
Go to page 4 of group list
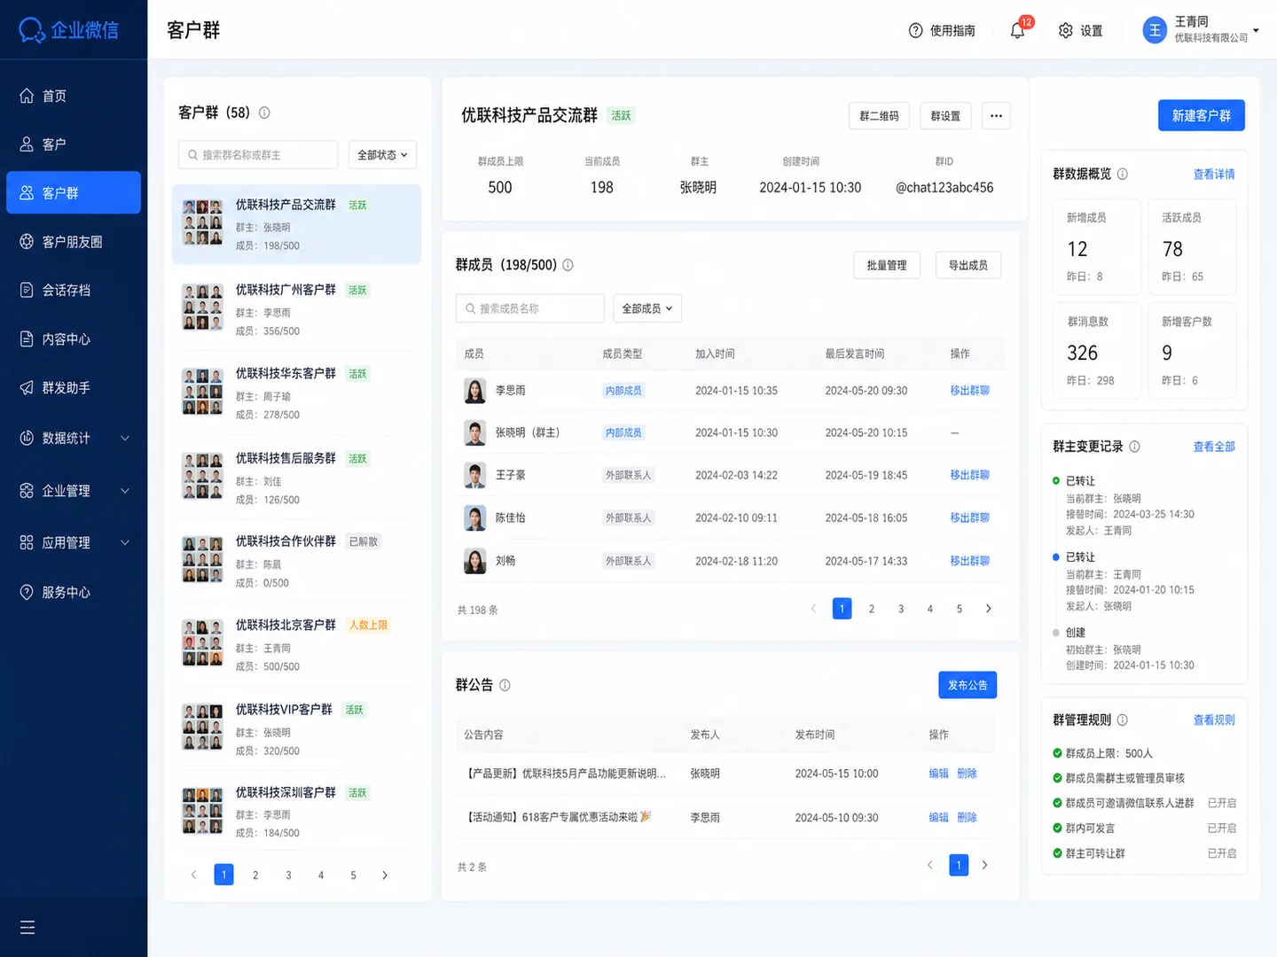pos(321,875)
